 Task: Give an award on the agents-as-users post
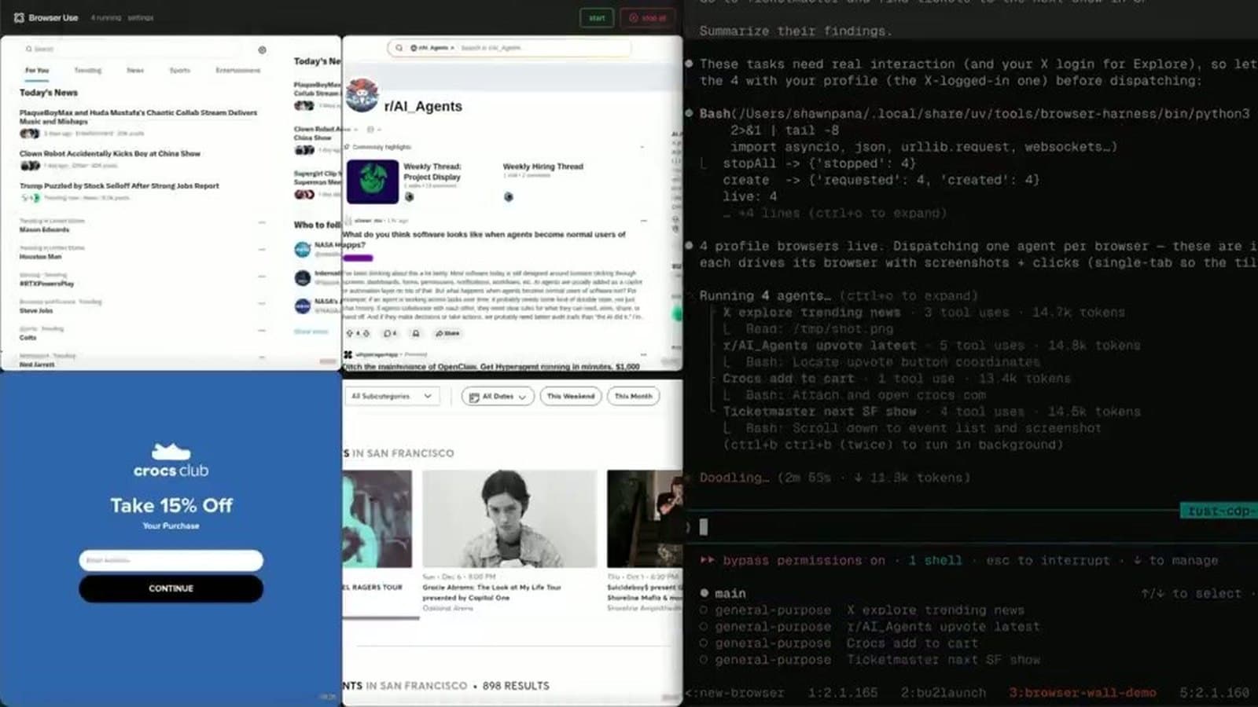coord(416,333)
